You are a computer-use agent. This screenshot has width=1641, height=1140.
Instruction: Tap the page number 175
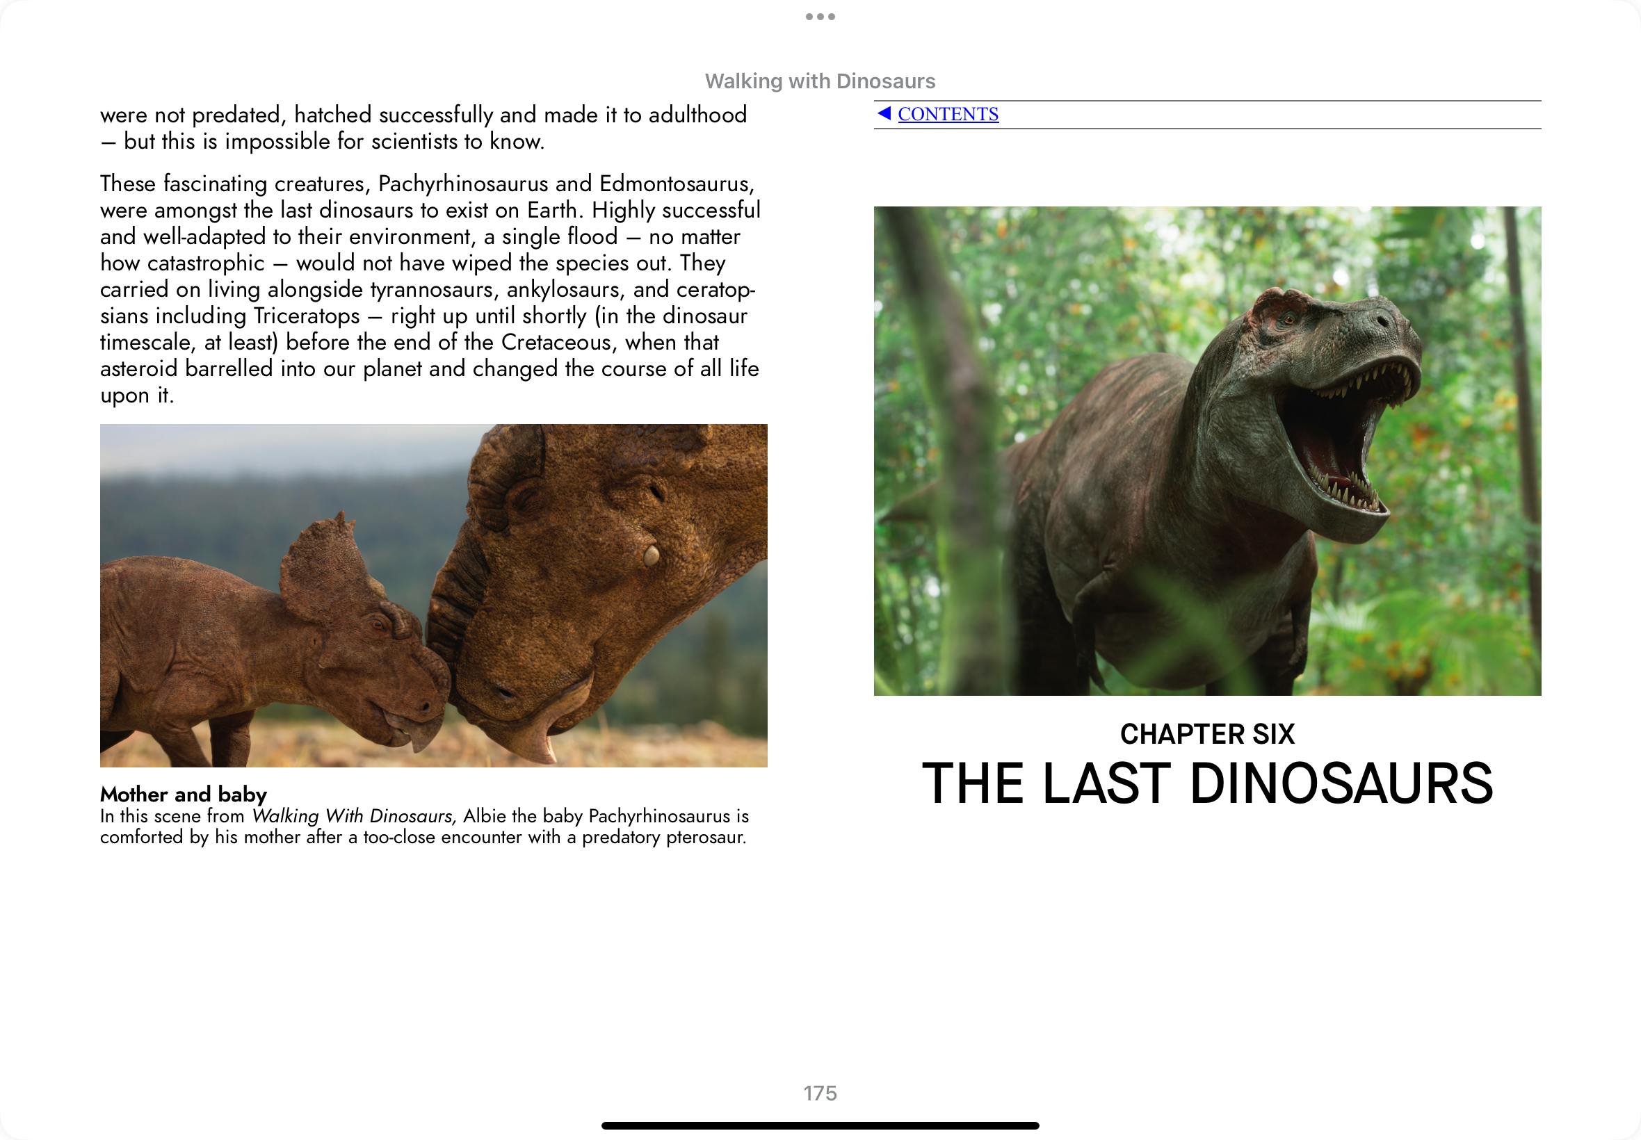point(820,1093)
